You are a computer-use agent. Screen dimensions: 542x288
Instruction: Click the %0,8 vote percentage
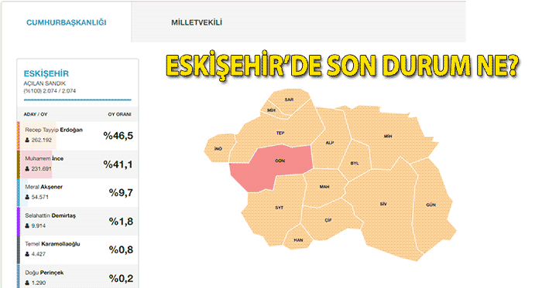(121, 249)
